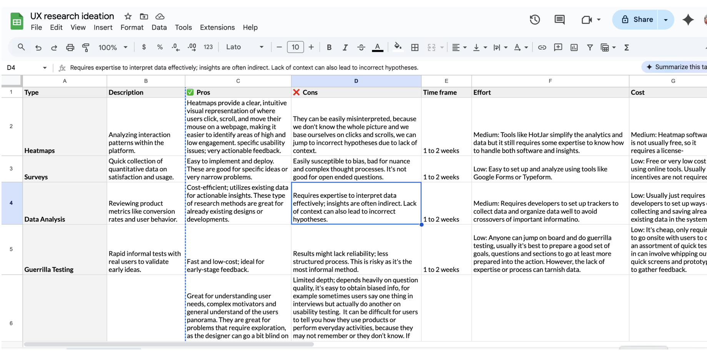Open the fill color picker

pyautogui.click(x=398, y=47)
